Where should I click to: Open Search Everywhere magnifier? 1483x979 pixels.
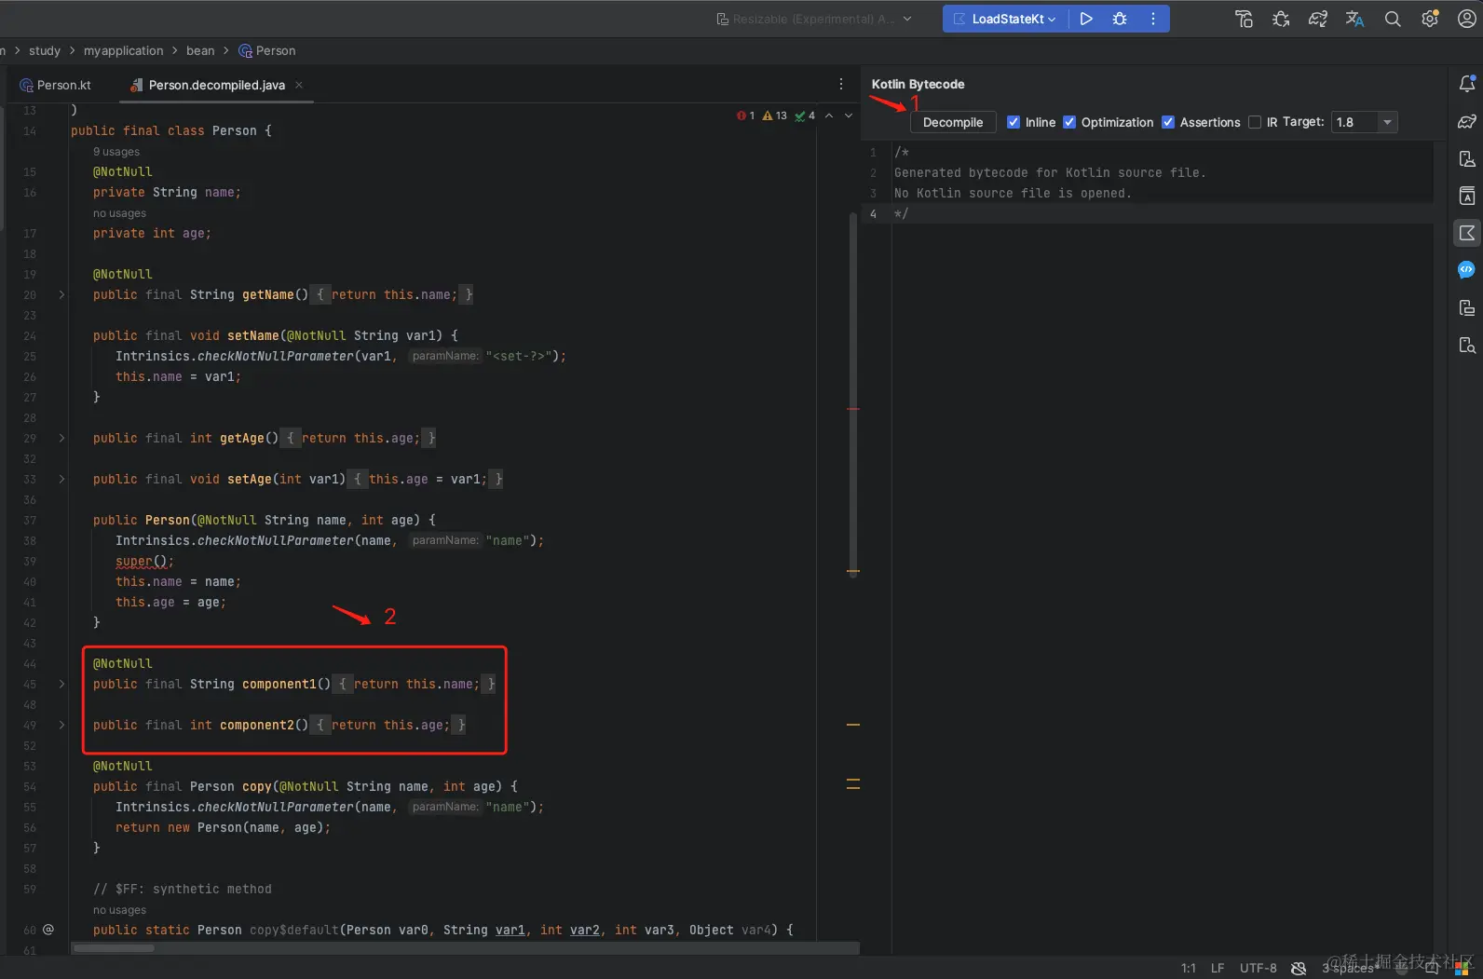[1393, 19]
